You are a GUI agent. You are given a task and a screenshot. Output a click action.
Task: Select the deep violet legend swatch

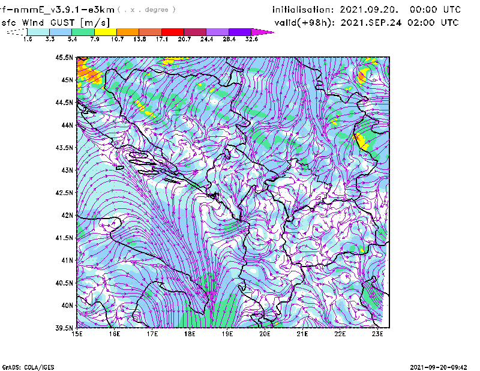[x=240, y=32]
